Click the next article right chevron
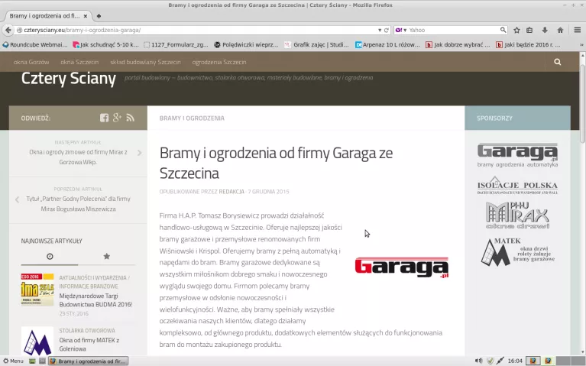This screenshot has width=586, height=366. [139, 153]
